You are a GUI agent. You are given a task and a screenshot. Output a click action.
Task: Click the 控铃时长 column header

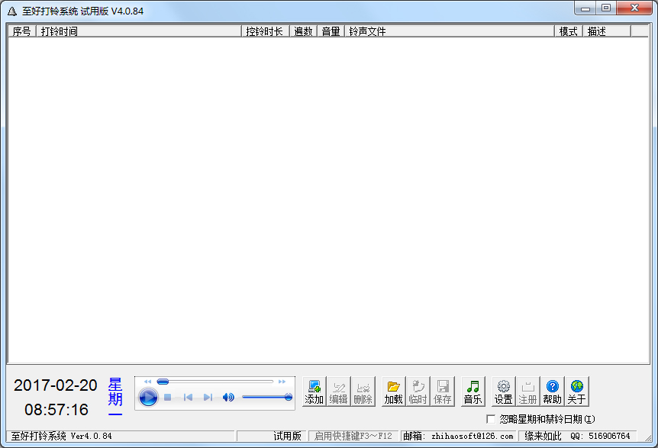pyautogui.click(x=265, y=31)
